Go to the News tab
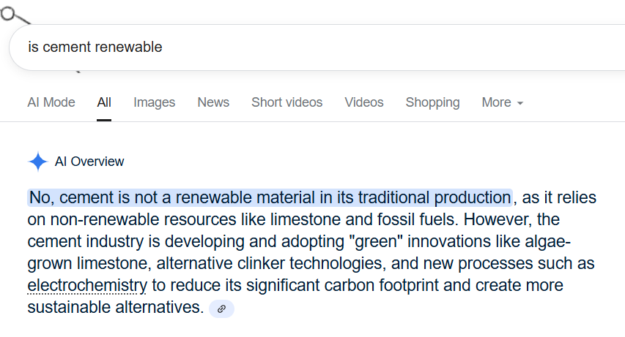Screen dimensions: 625x337 click(213, 102)
